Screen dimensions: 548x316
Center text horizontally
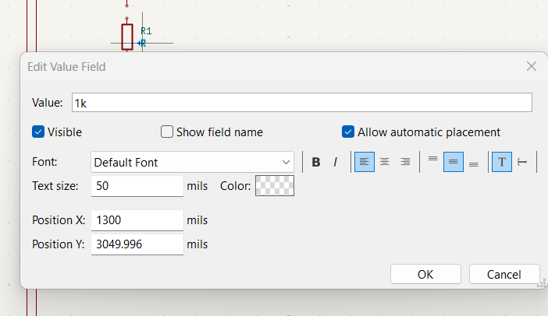(384, 162)
